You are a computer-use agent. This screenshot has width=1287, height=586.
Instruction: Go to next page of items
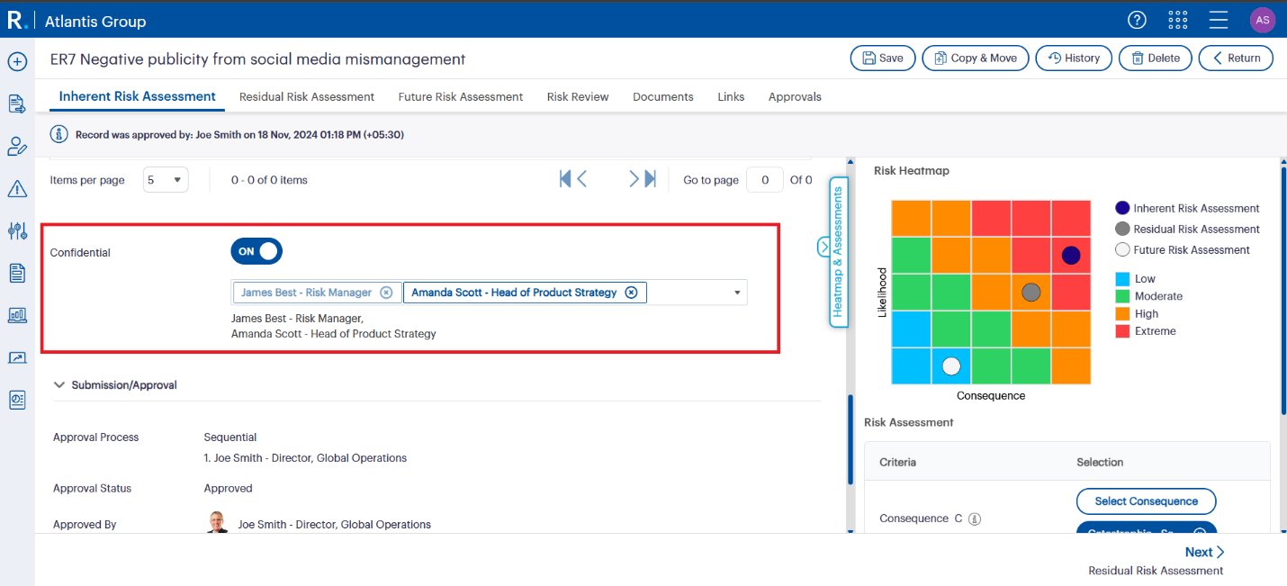click(x=634, y=179)
